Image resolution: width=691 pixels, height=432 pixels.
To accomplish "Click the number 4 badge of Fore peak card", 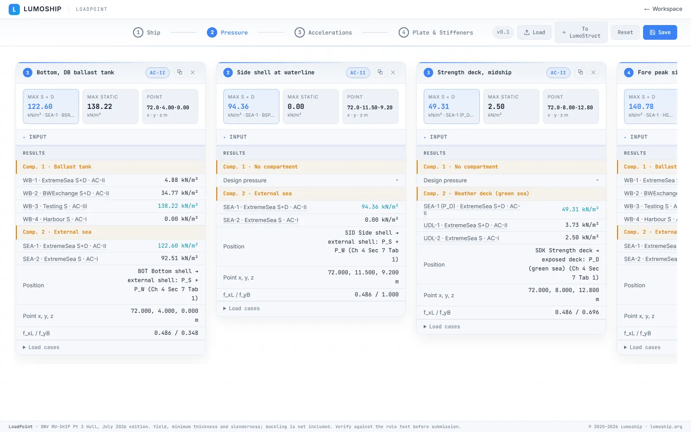I will [x=629, y=73].
